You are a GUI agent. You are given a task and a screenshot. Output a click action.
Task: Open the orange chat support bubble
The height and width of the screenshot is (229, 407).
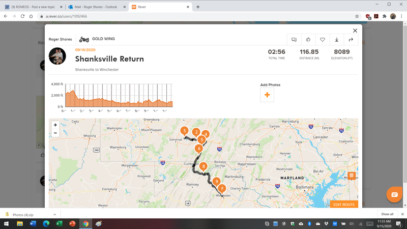coord(394,194)
